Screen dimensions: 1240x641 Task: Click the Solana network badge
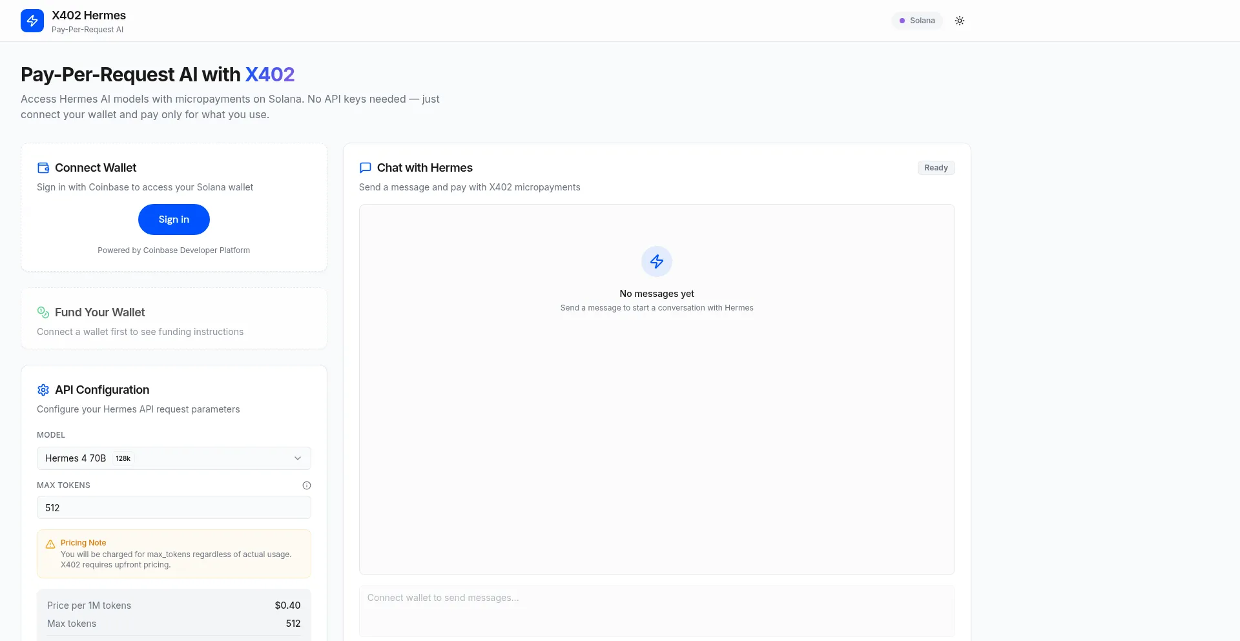coord(917,21)
